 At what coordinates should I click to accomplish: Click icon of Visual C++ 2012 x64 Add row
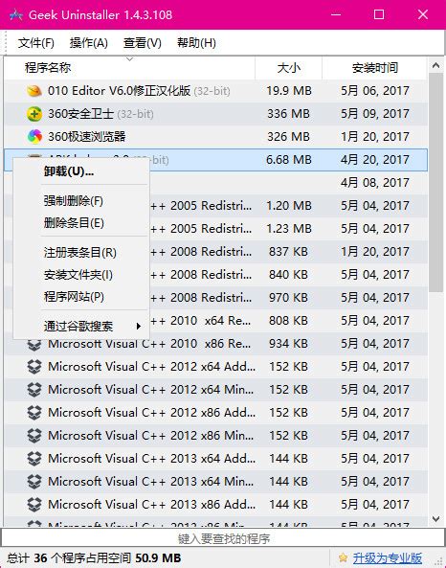coord(34,366)
